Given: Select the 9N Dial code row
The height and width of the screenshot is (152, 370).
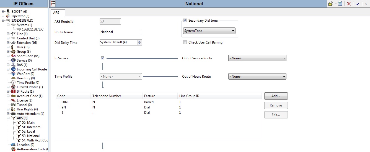Looking at the screenshot, I should click(159, 107).
